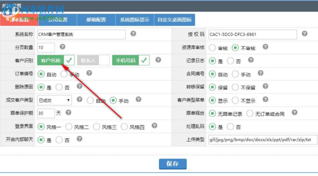Image resolution: width=318 pixels, height=176 pixels.
Task: Select 否 for 开启内部聊天
Action: (x=59, y=140)
